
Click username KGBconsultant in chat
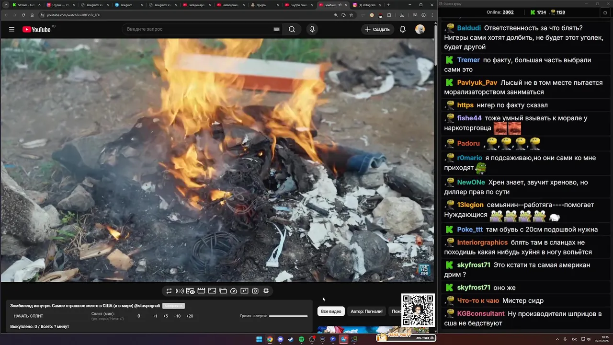481,313
